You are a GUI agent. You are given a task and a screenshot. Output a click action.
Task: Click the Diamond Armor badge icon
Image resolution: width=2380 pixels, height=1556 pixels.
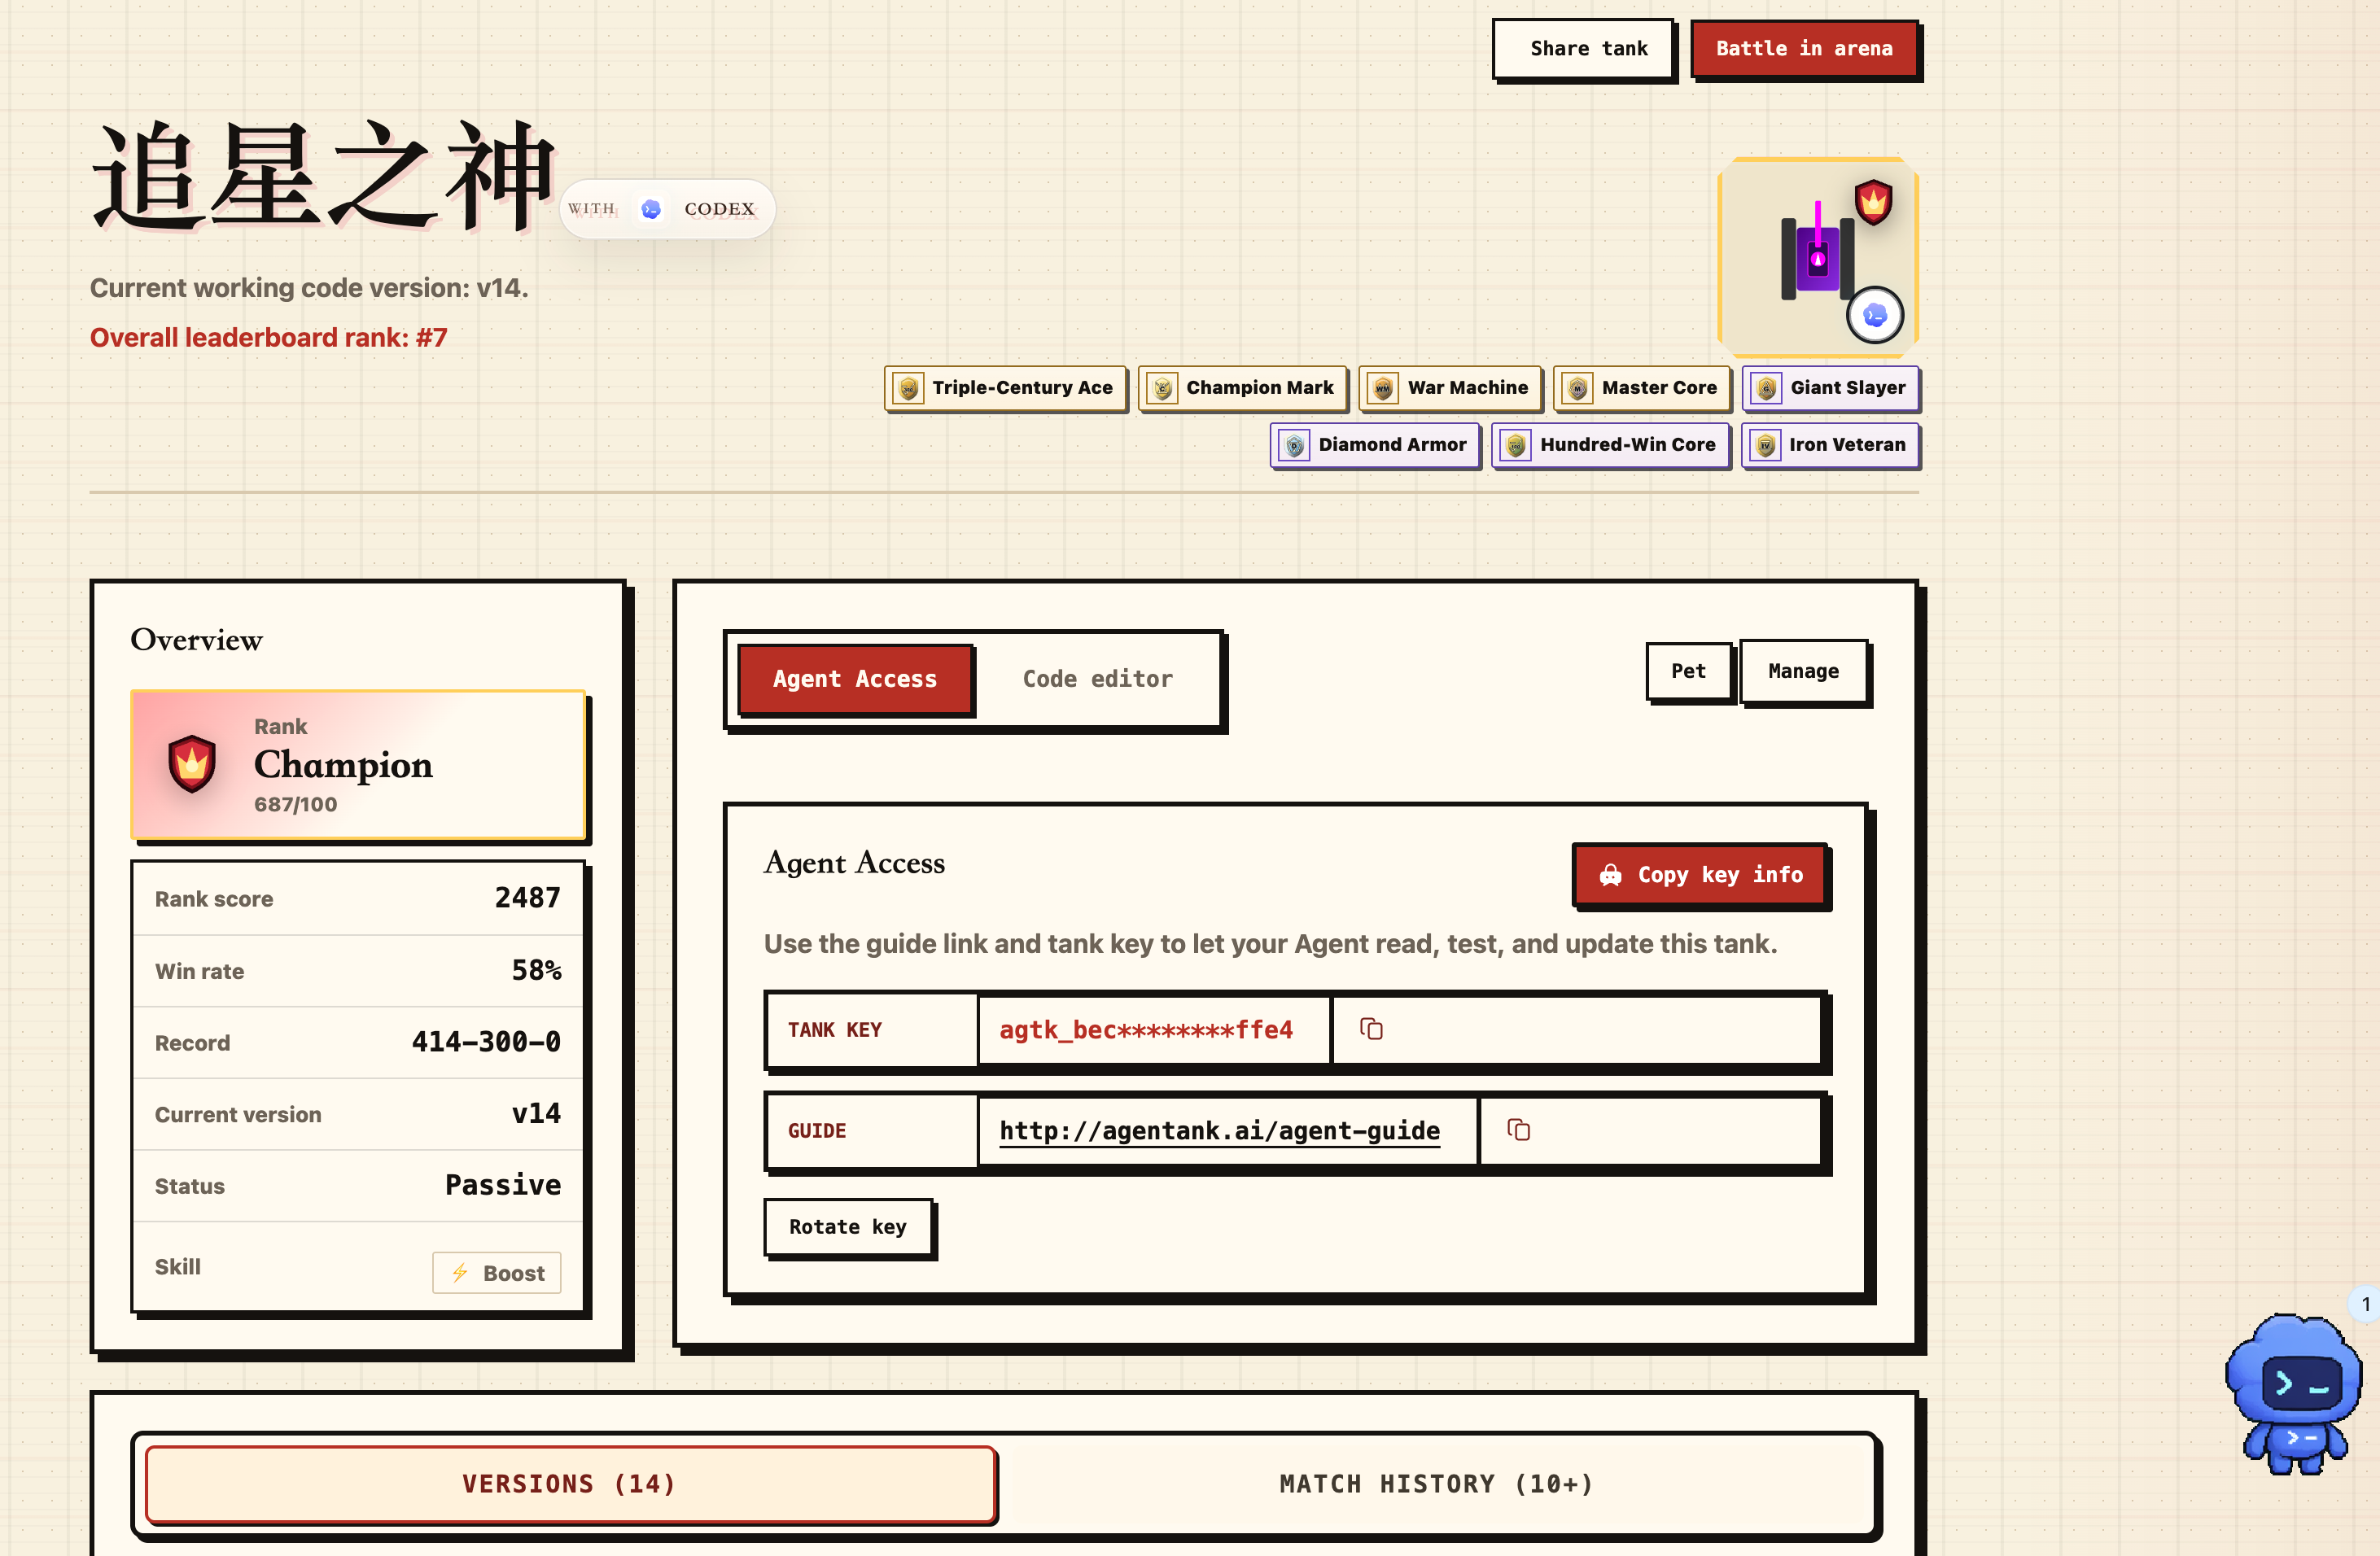(x=1294, y=445)
